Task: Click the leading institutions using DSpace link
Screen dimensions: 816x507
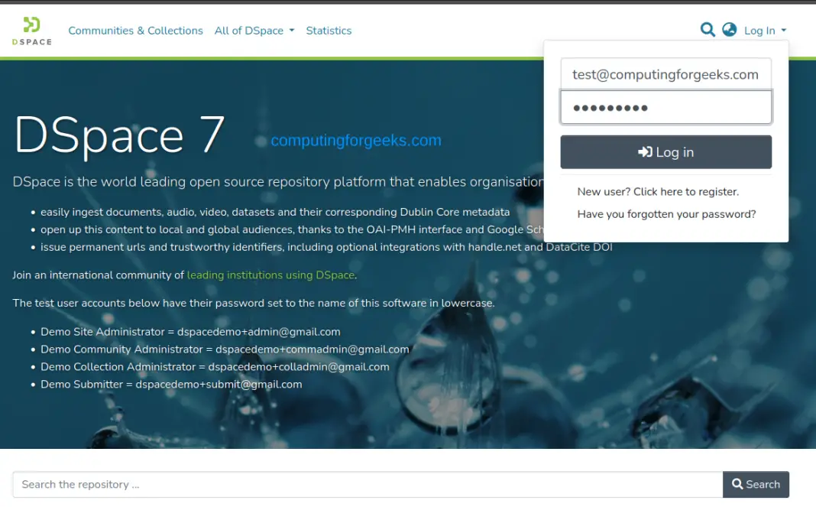Action: (272, 275)
